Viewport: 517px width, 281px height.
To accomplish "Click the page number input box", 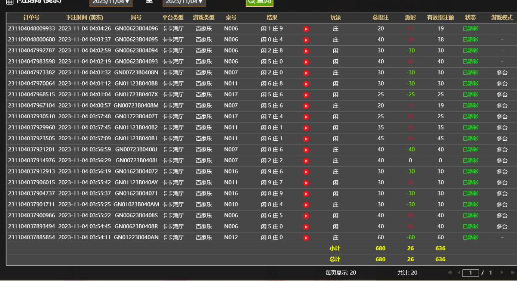I will 471,273.
